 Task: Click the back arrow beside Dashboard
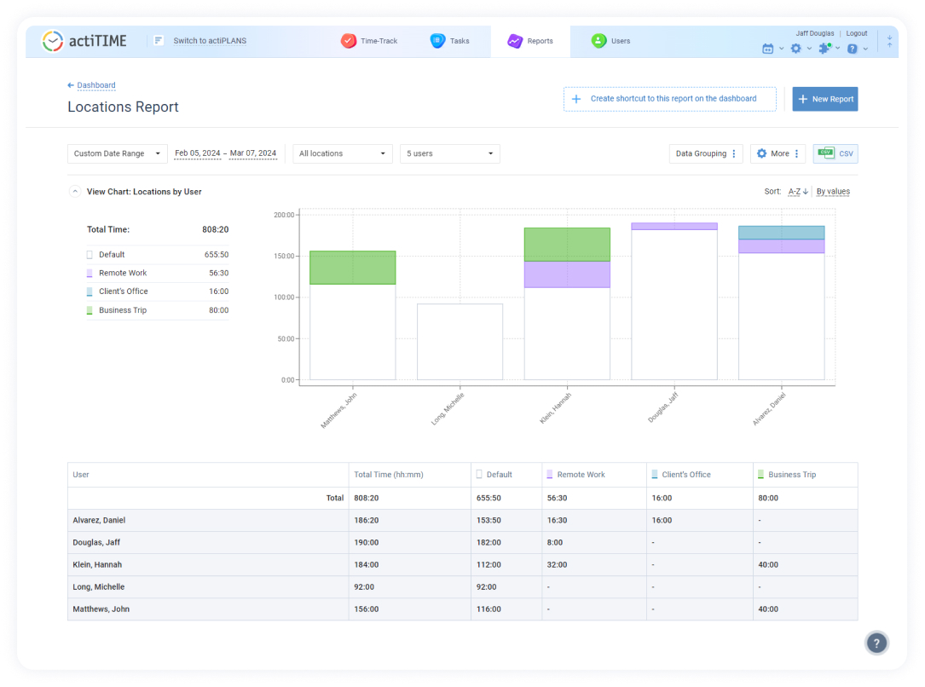(70, 85)
